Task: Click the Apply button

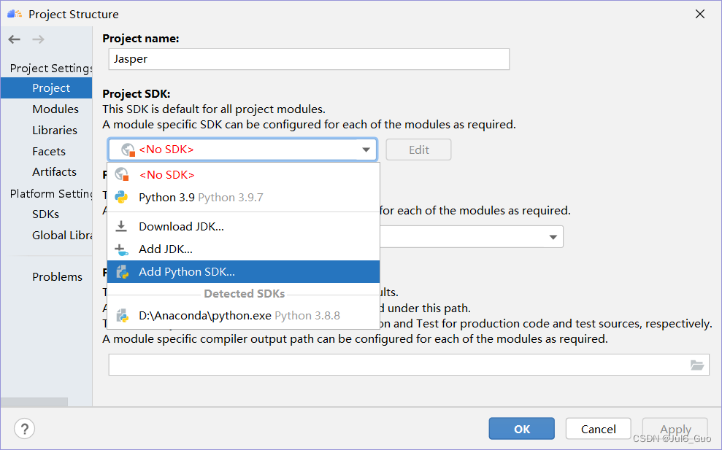Action: coord(675,429)
